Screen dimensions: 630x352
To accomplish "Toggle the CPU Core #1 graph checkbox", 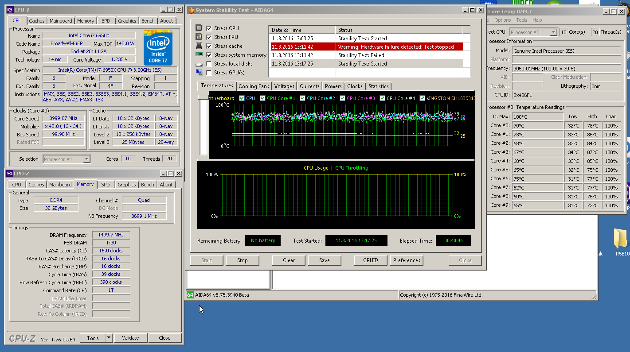I will (x=263, y=98).
